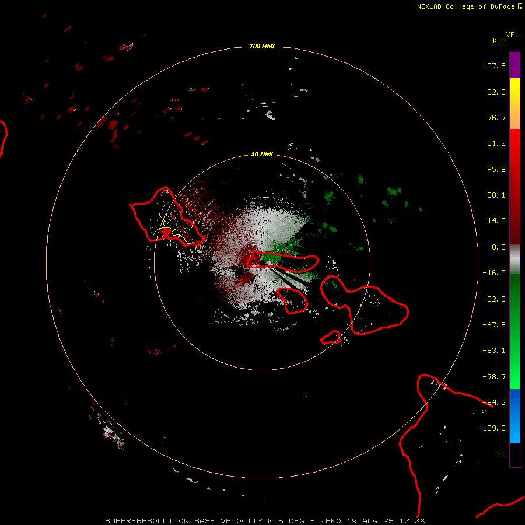Click the 76.7 velocity scale label
The image size is (525, 525).
point(496,117)
